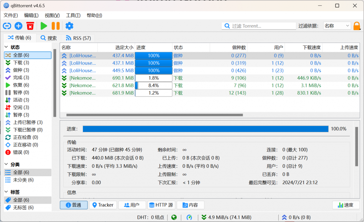Click the red delete torrent trash icon
The width and height of the screenshot is (364, 222).
tap(30, 26)
